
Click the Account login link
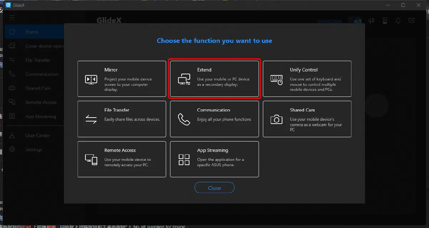329,20
